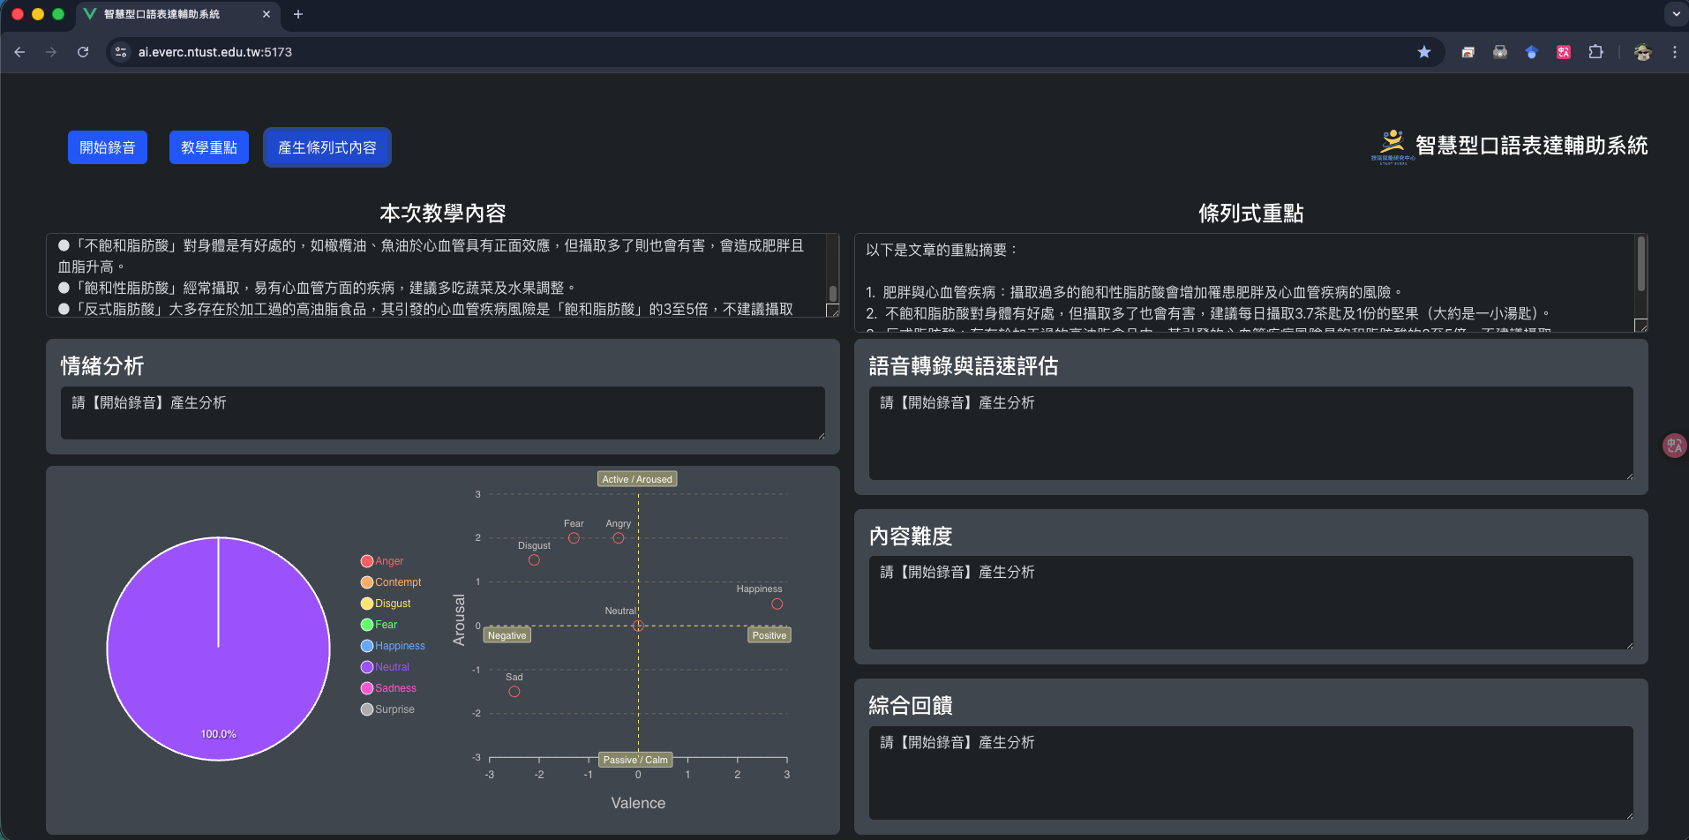Click the site information icon in address bar
The image size is (1689, 840).
122,52
